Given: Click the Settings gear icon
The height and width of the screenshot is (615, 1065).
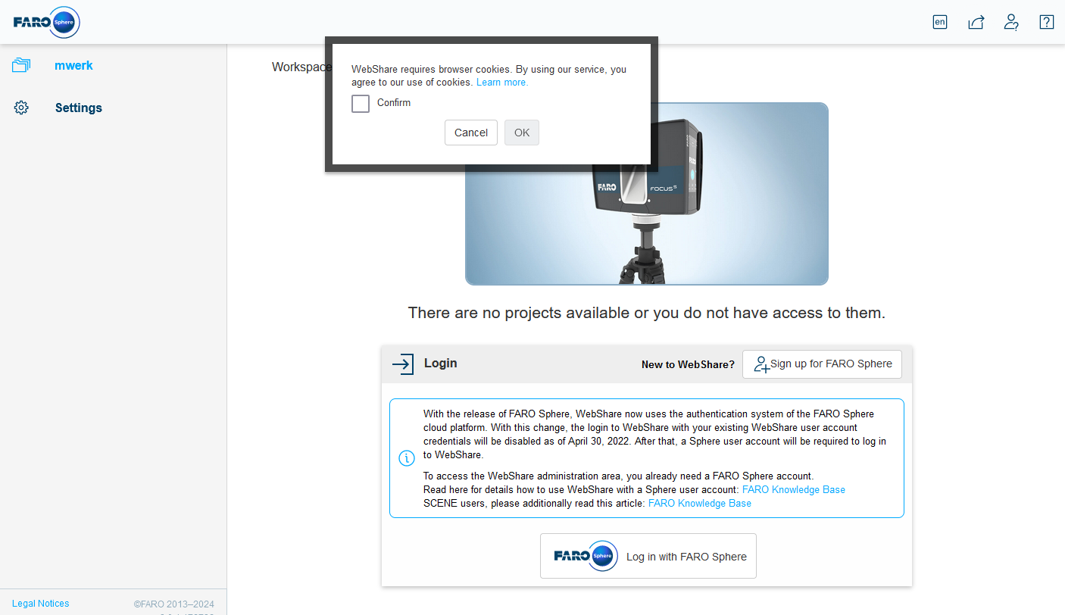Looking at the screenshot, I should [x=21, y=108].
